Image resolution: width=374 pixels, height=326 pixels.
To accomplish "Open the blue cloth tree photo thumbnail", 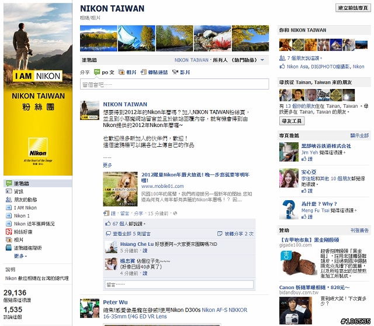I will (x=136, y=39).
